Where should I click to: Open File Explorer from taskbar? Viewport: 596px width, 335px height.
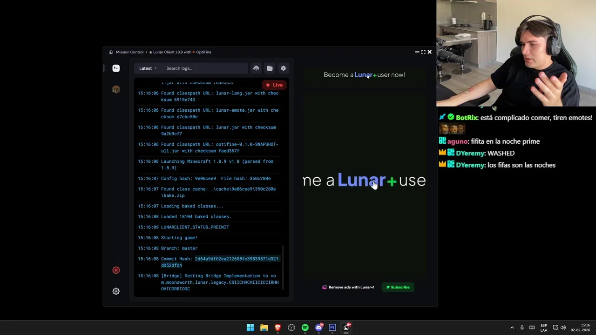264,328
